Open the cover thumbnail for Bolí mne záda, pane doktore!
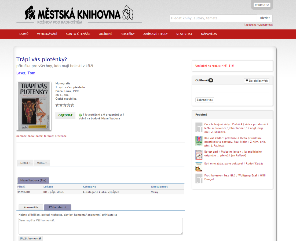 click(x=199, y=167)
